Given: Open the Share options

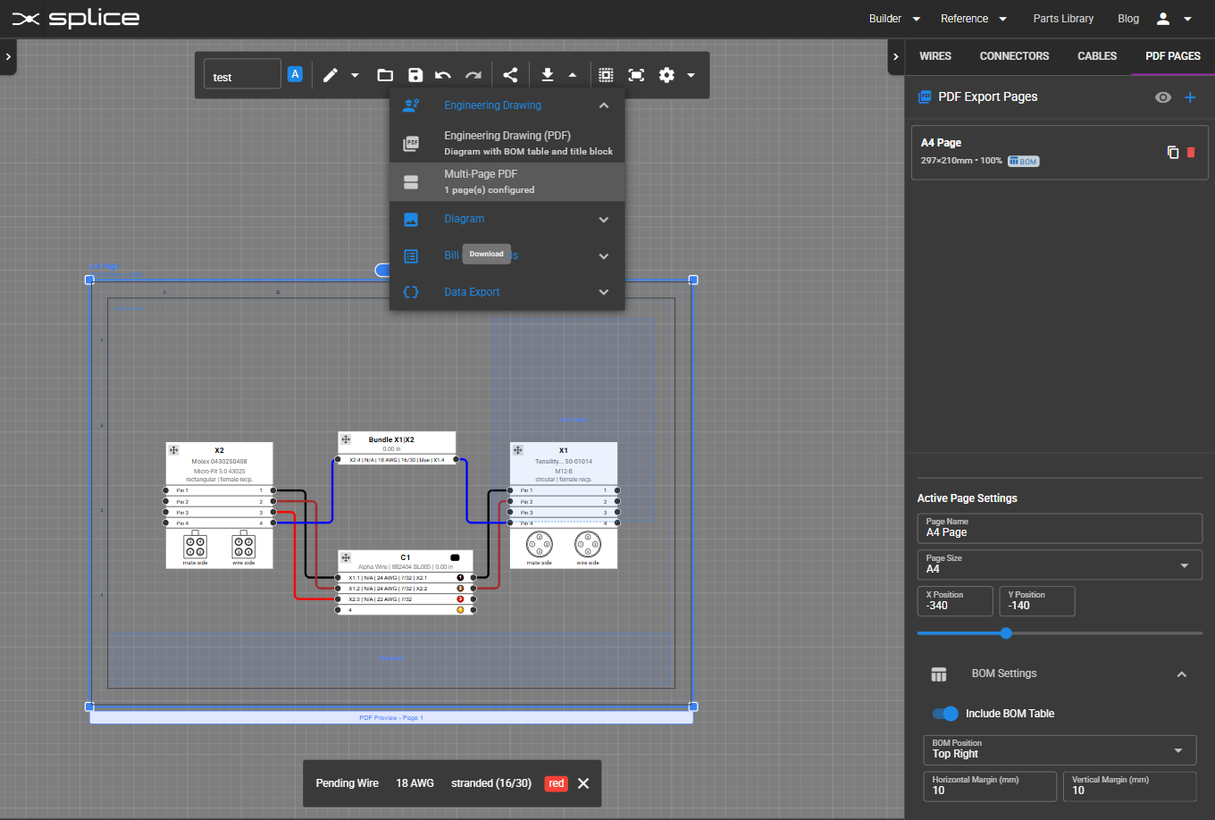Looking at the screenshot, I should pyautogui.click(x=510, y=75).
